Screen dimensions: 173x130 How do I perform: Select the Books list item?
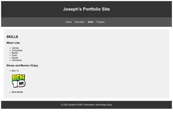(15, 53)
